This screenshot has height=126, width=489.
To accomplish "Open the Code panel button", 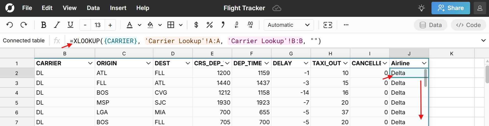I will coord(468,25).
